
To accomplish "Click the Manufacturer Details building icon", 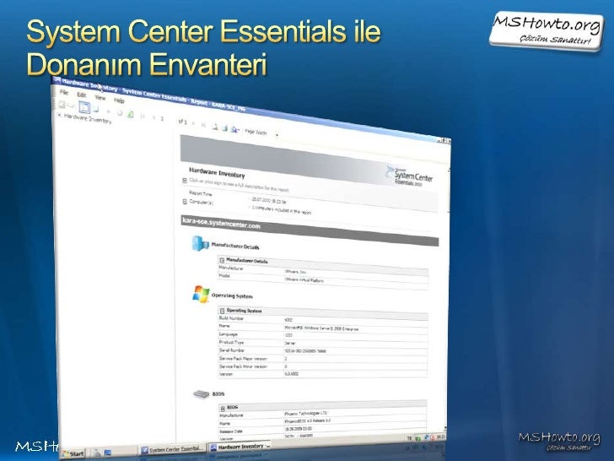I will point(201,243).
